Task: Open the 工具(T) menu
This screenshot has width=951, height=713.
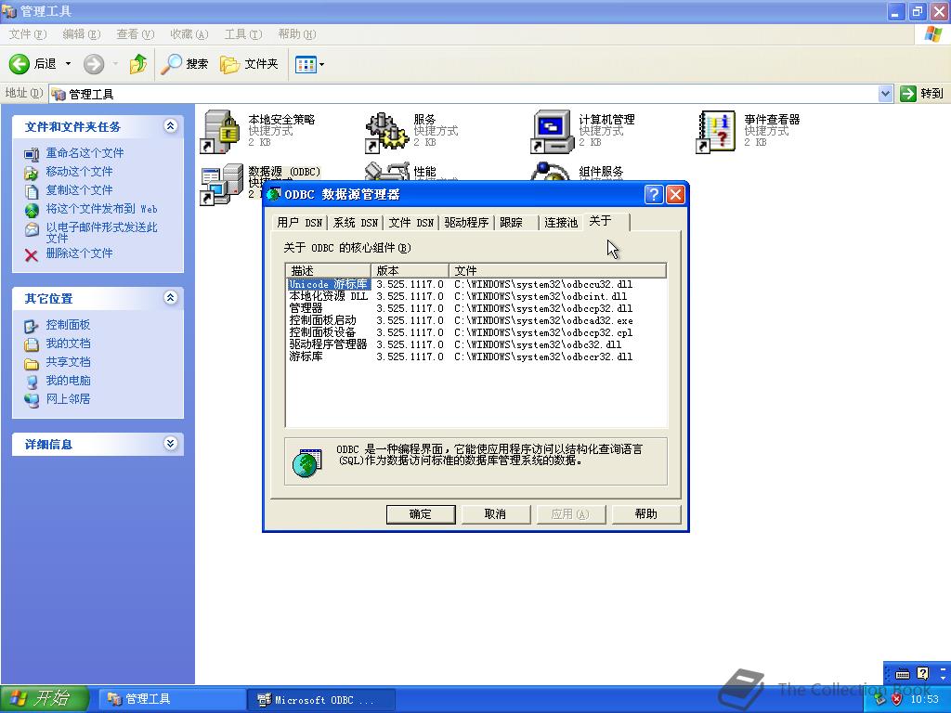Action: point(243,34)
